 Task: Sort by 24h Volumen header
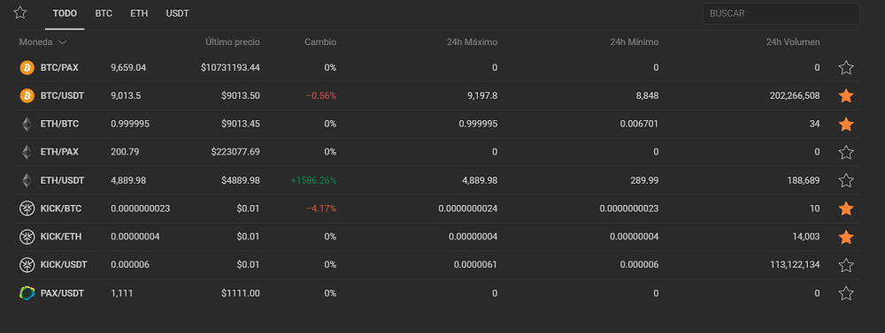pos(792,42)
